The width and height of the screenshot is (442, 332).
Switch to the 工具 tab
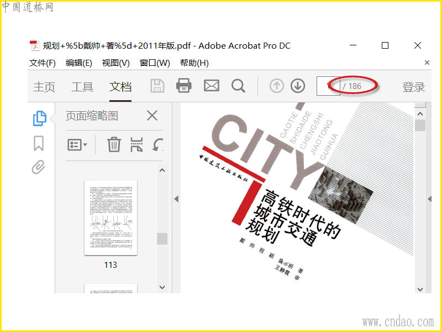click(x=82, y=87)
